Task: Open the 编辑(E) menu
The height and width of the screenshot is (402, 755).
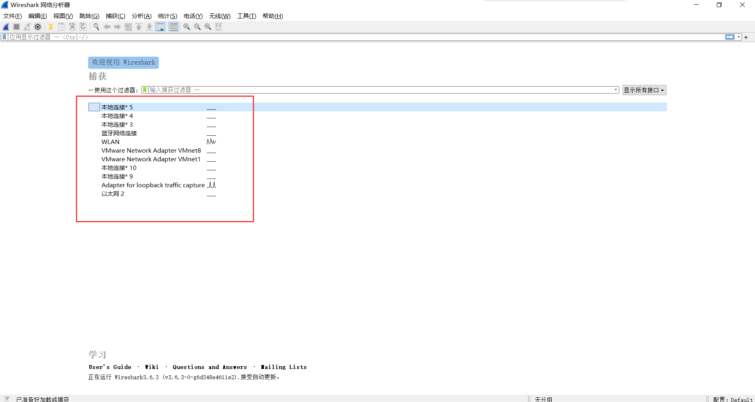Action: (38, 16)
